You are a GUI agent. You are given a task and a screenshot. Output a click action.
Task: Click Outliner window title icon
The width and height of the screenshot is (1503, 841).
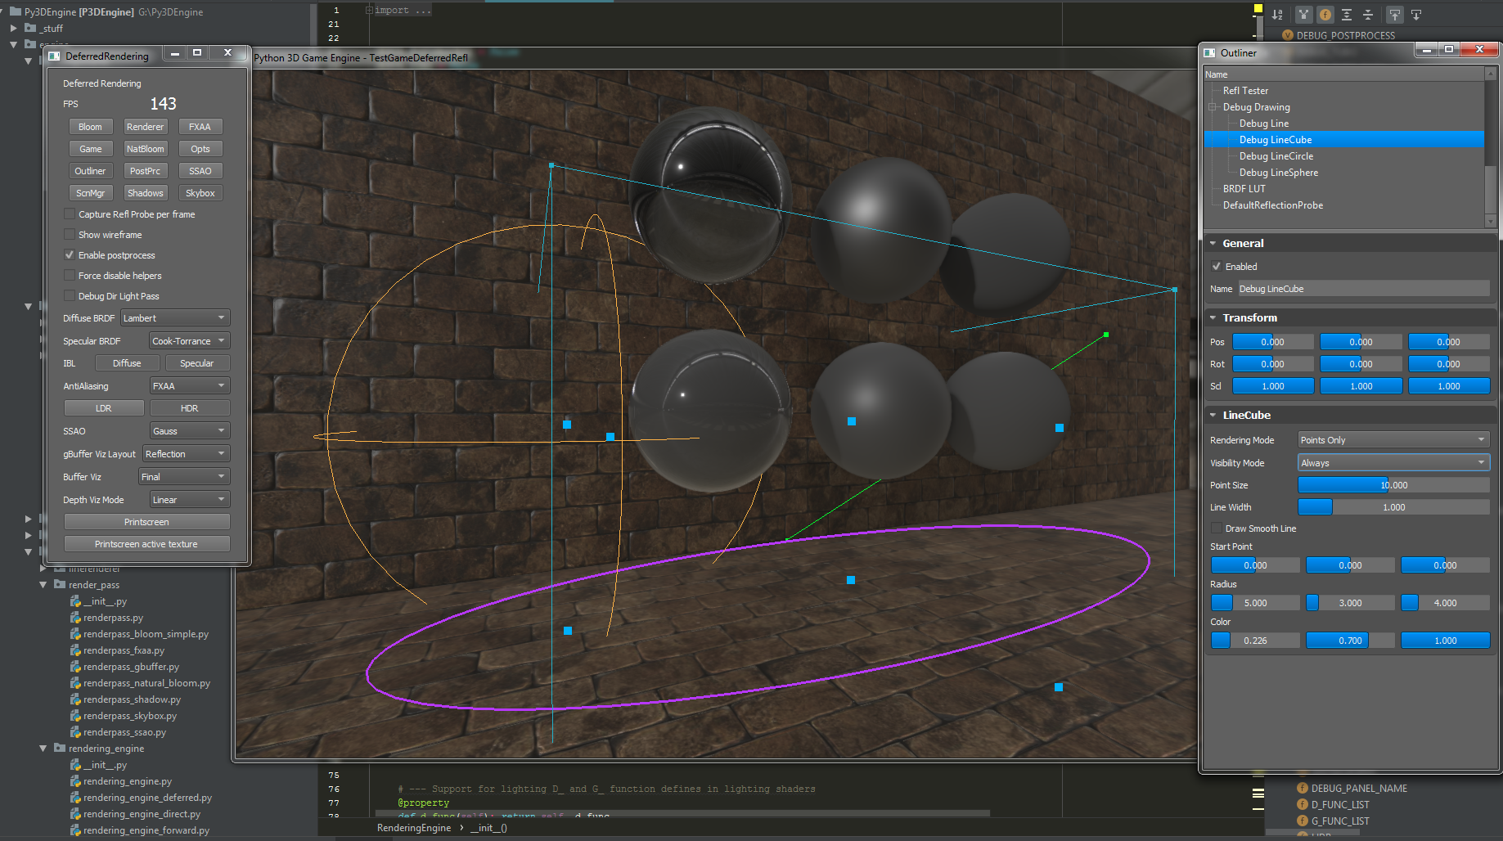[x=1210, y=53]
